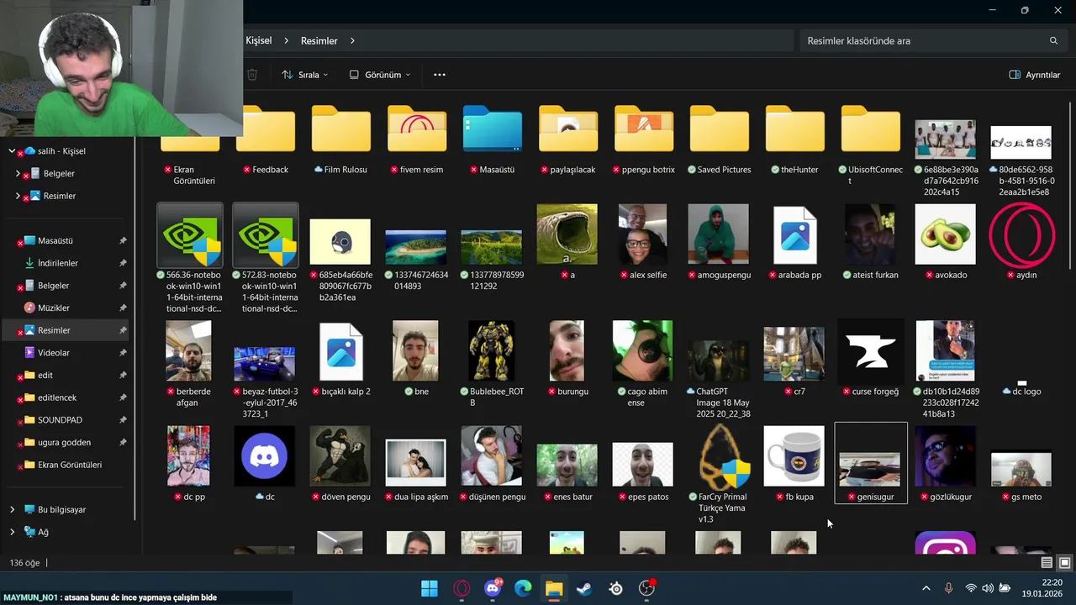Expand the chevron after Resimler breadcrumb
This screenshot has width=1076, height=605.
[352, 40]
